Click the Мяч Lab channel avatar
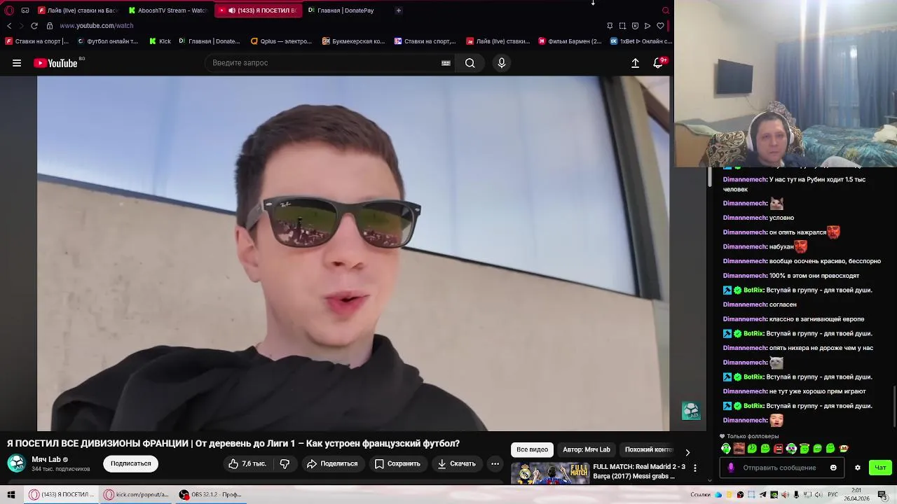The image size is (897, 504). (x=16, y=463)
